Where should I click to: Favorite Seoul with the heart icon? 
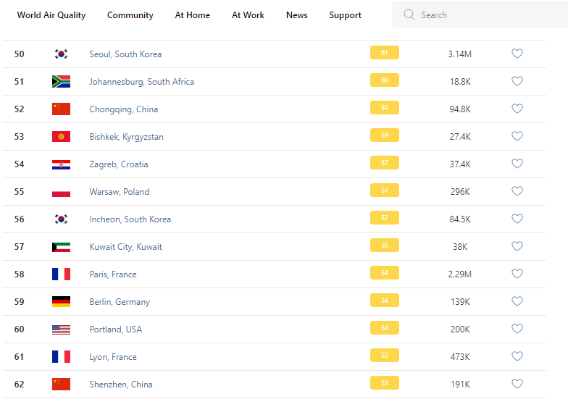pyautogui.click(x=517, y=54)
